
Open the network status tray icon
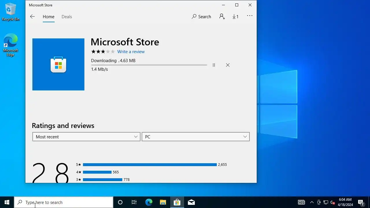pyautogui.click(x=326, y=202)
